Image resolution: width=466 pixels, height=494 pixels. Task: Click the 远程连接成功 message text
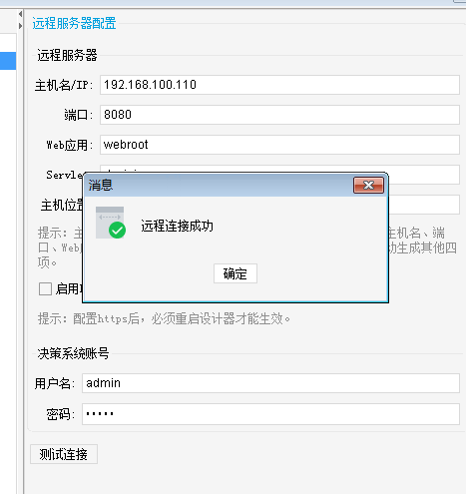(177, 227)
